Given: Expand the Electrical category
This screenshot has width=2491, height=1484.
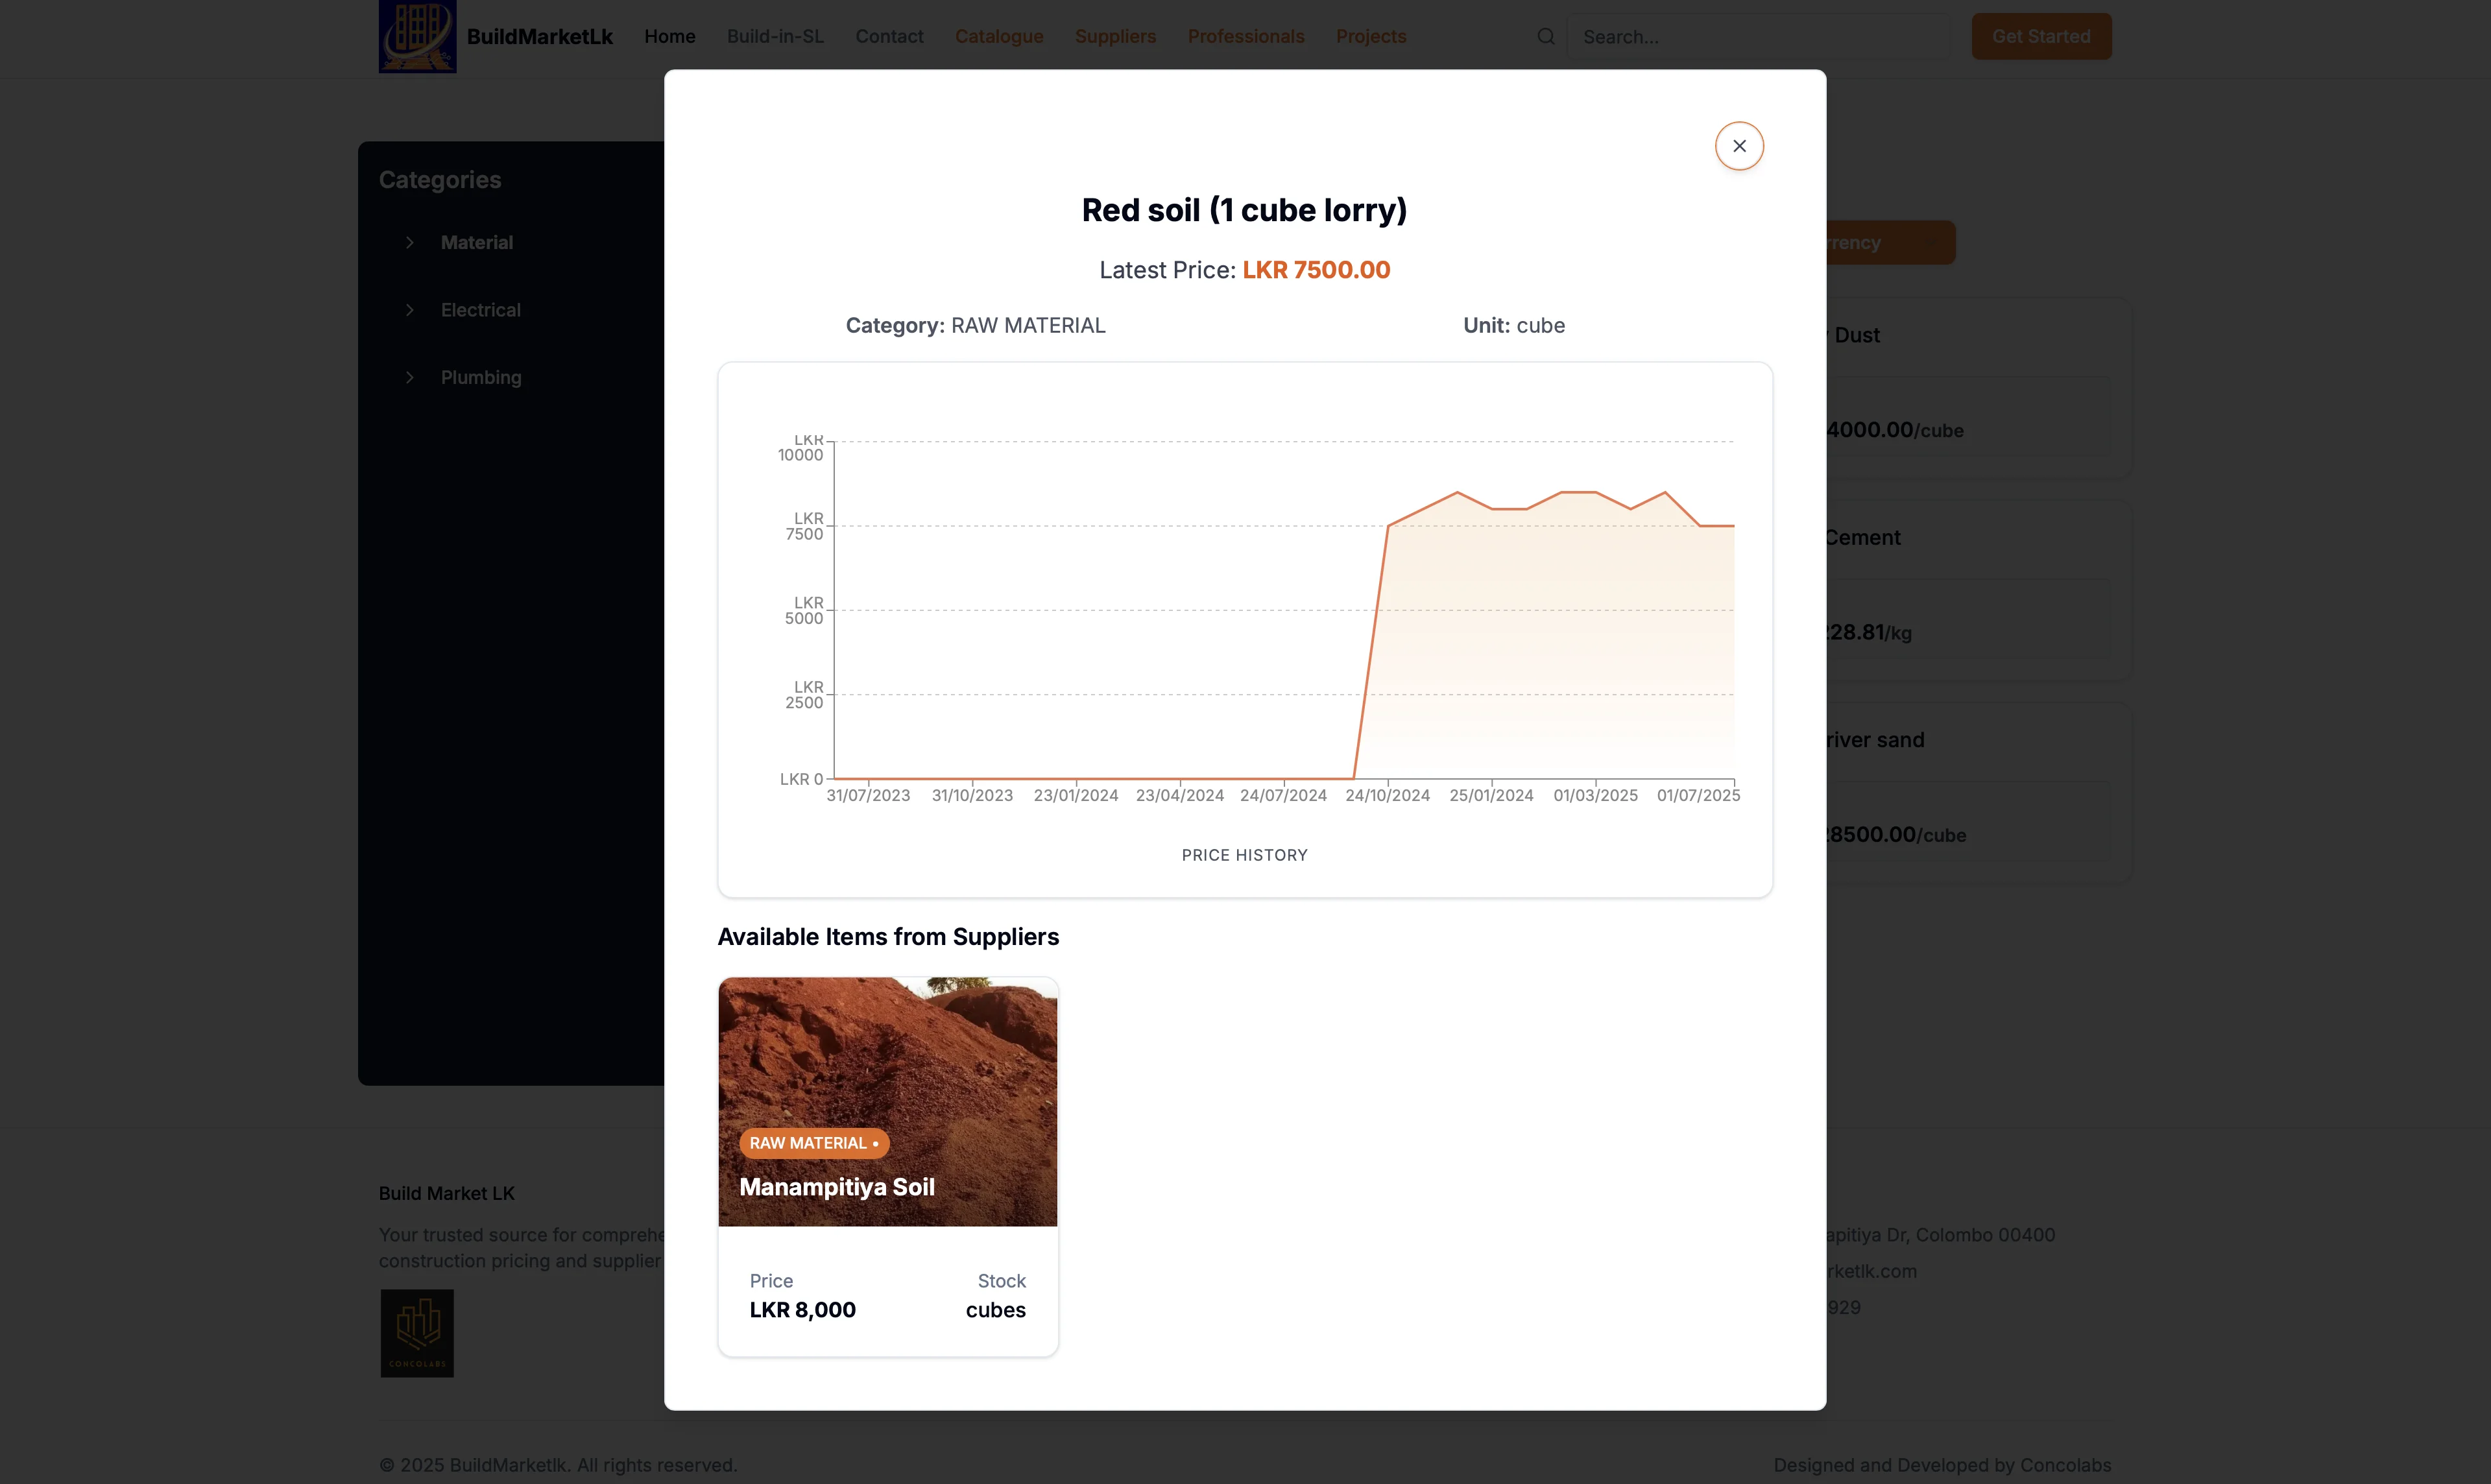Looking at the screenshot, I should pos(481,310).
